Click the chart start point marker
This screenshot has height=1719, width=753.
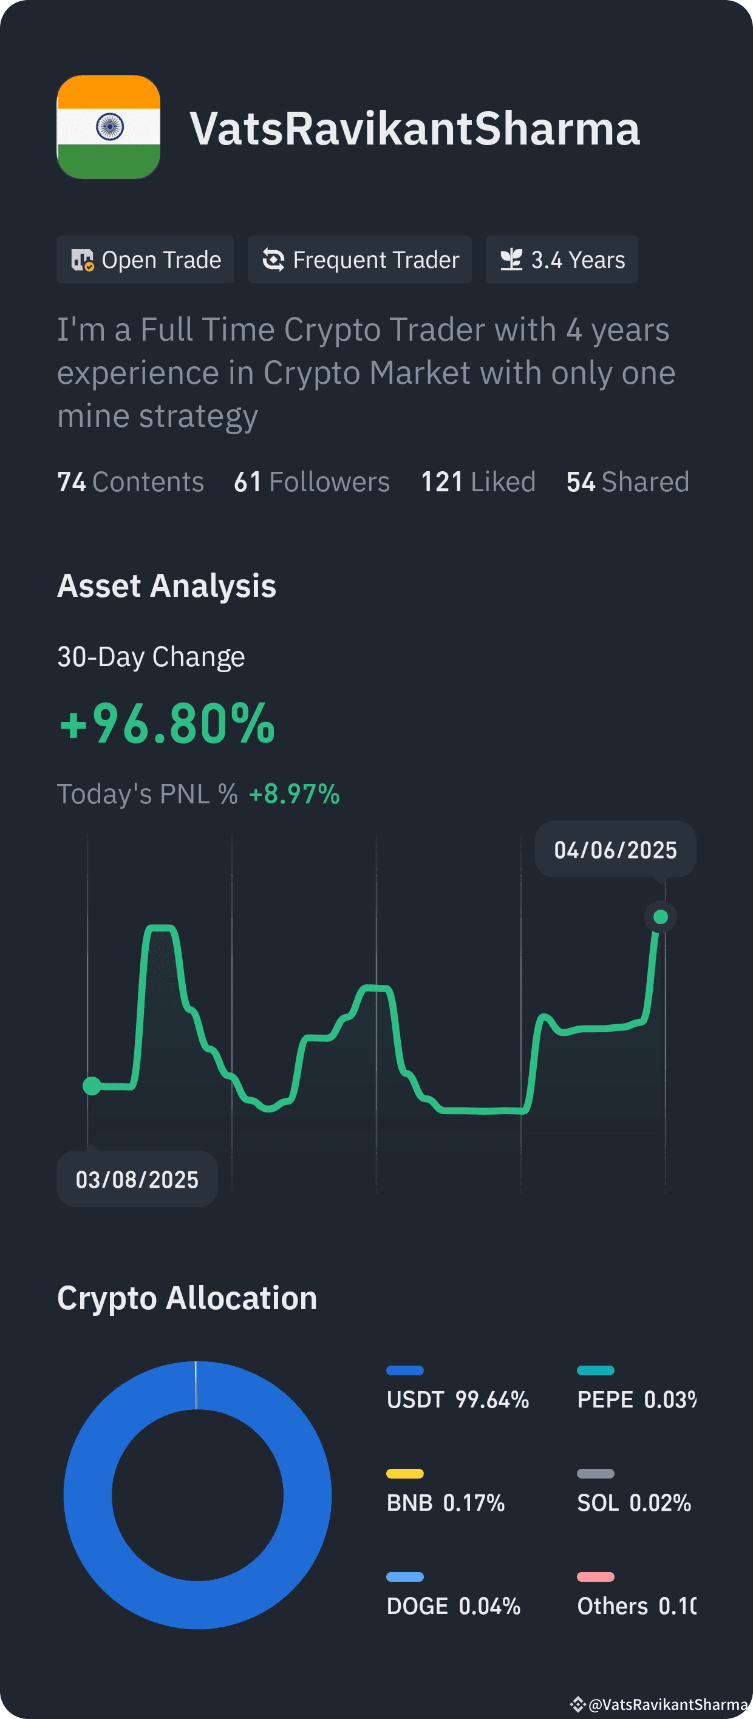[x=92, y=1086]
